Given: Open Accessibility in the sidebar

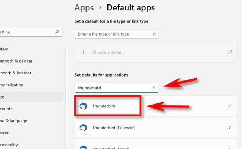Looking at the screenshot, I should (x=31, y=145).
